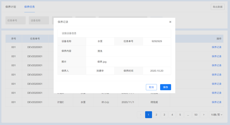
Task: Go to previous page using left arrow
Action: [141, 115]
